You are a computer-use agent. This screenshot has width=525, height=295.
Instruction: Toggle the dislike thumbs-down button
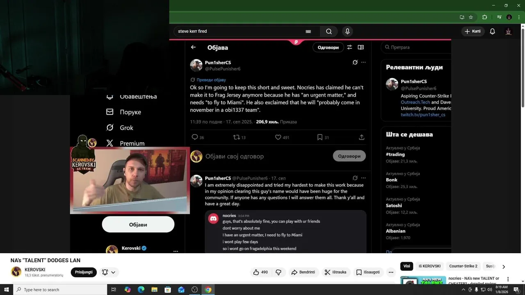click(x=278, y=272)
